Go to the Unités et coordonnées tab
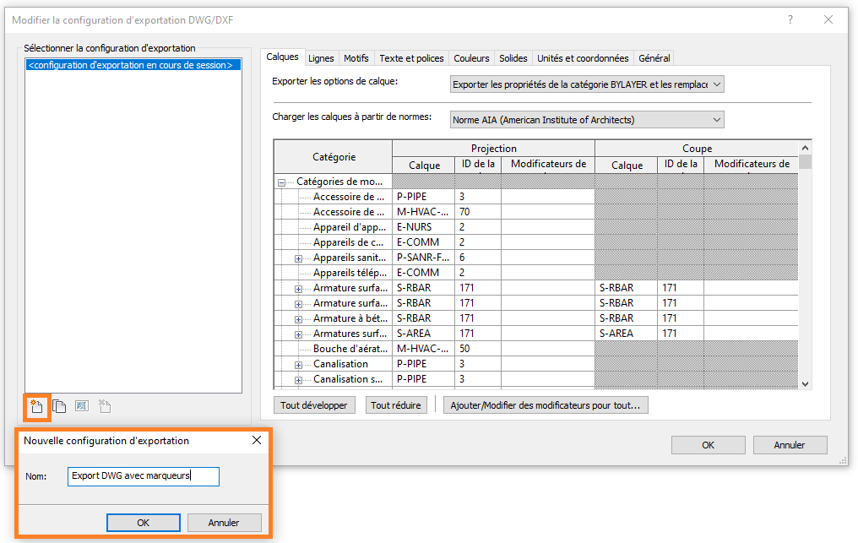Viewport: 858px width, 543px height. point(583,58)
